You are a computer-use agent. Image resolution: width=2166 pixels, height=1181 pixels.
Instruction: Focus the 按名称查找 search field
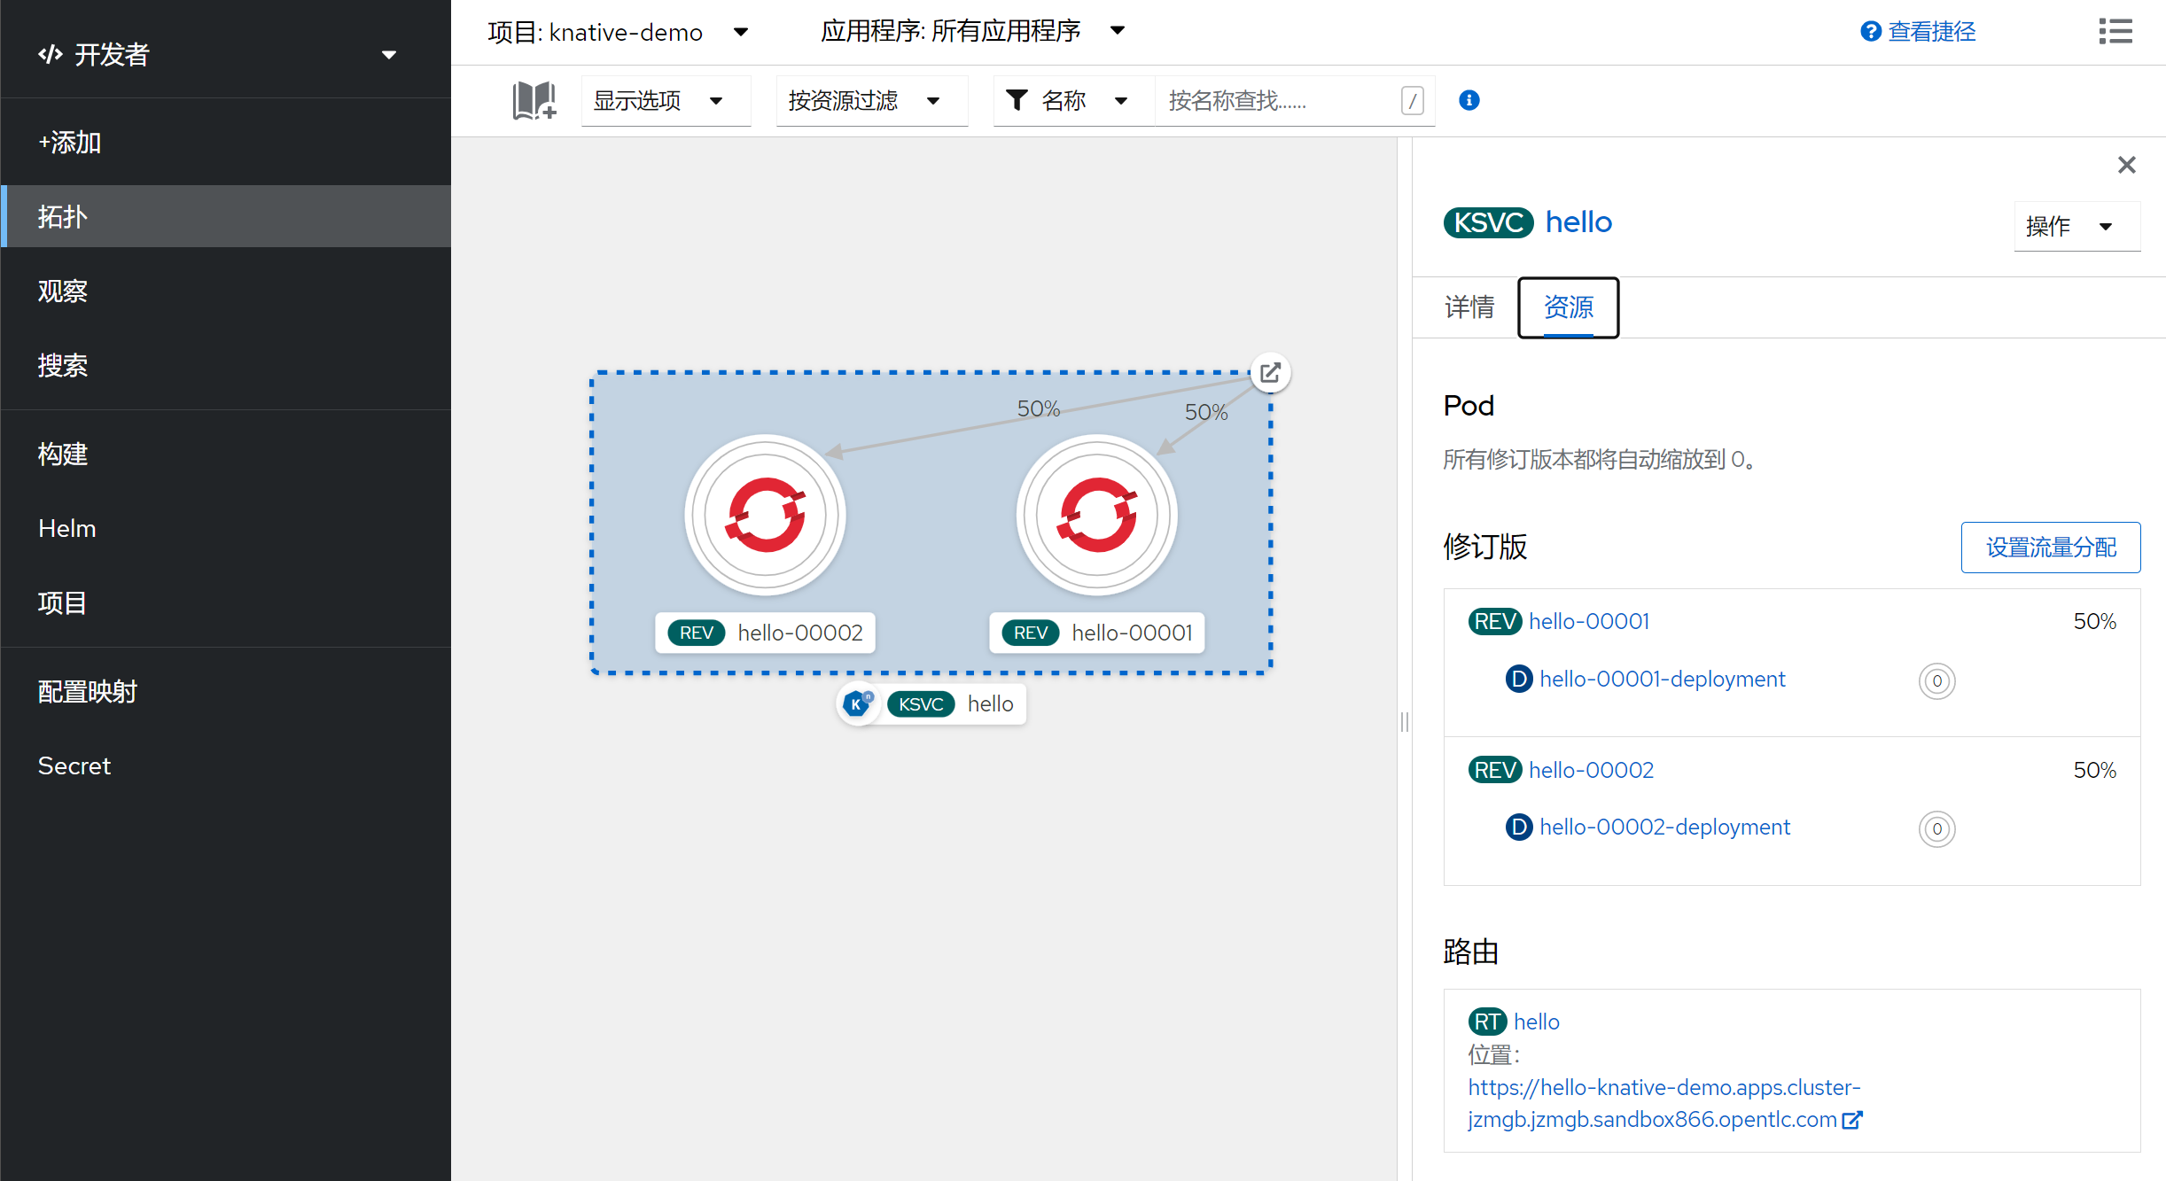[x=1280, y=100]
